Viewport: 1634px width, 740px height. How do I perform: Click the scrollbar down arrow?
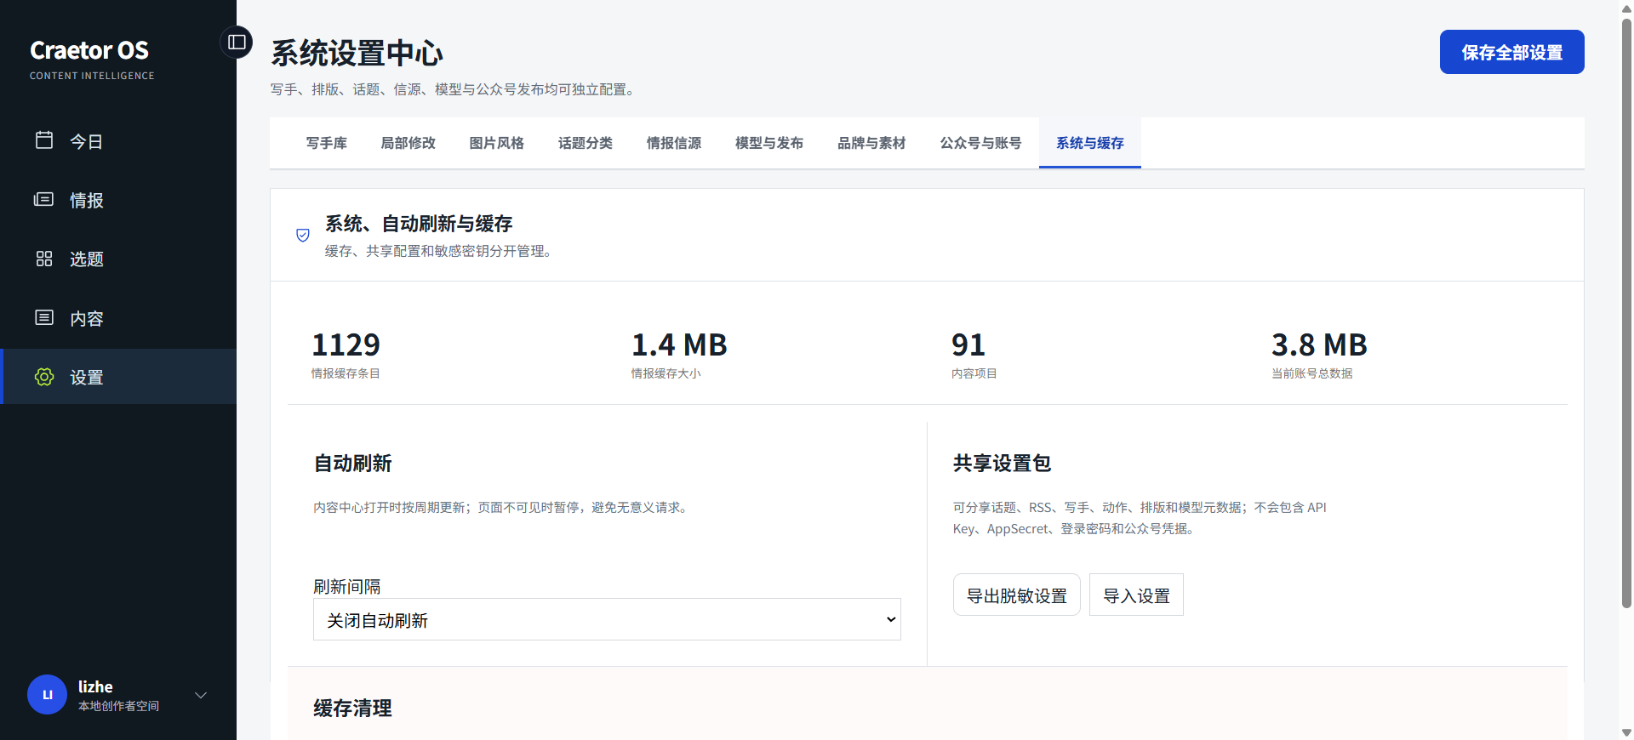pyautogui.click(x=1626, y=732)
